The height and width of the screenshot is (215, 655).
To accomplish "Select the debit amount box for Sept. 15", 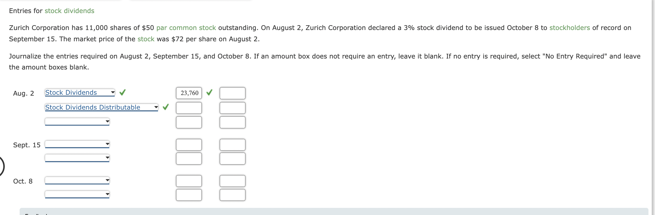I will click(x=189, y=144).
